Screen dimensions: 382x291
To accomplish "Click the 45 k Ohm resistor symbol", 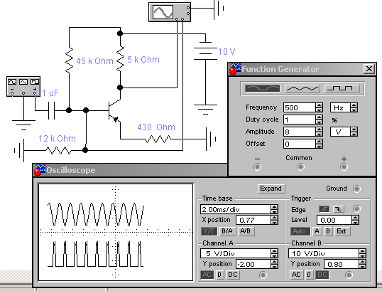I will pos(69,60).
